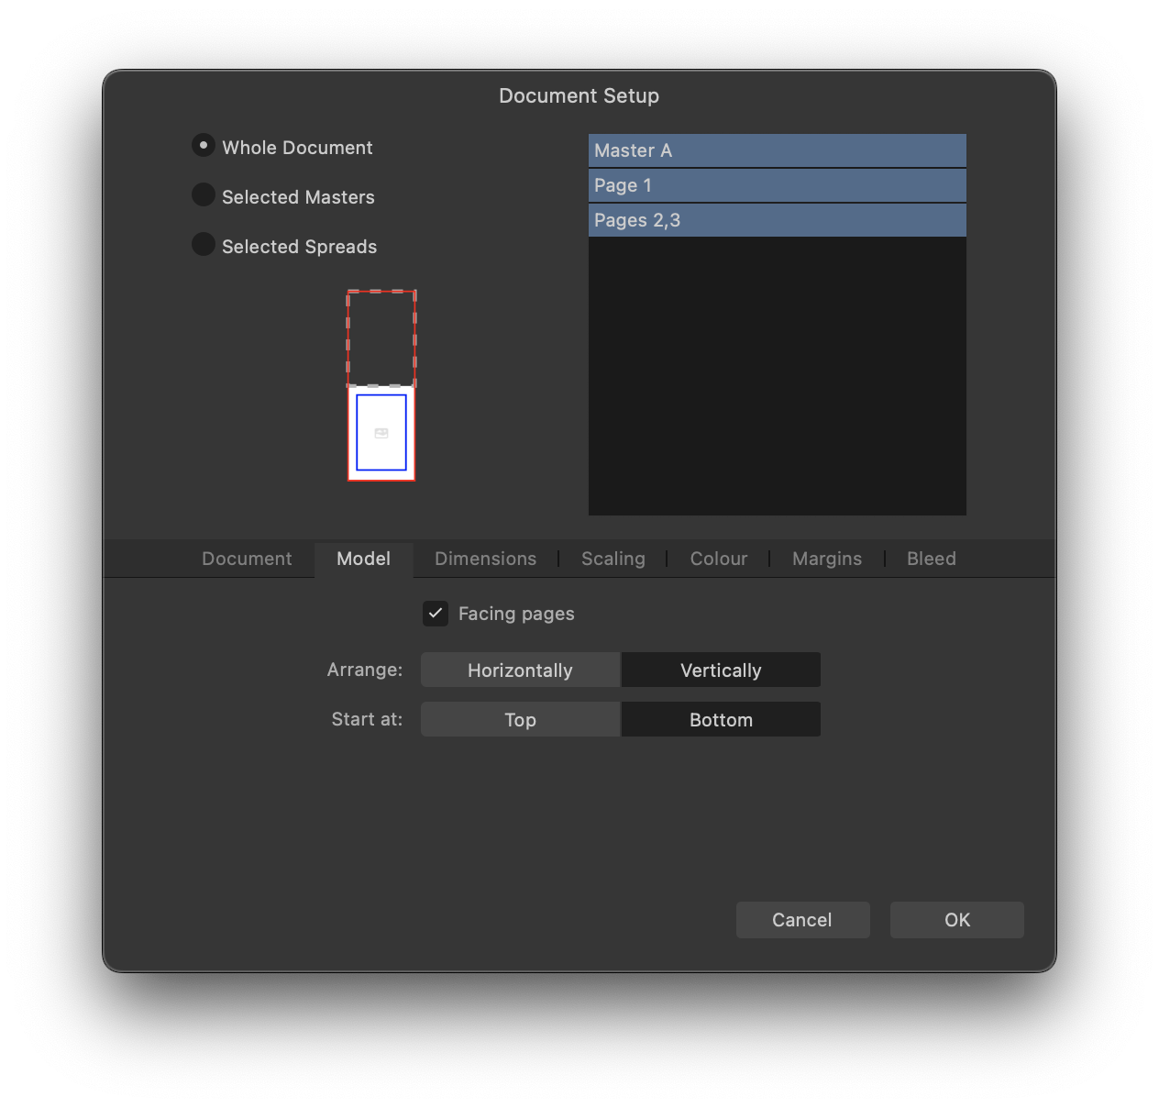
Task: Set Start at to Bottom
Action: click(721, 719)
